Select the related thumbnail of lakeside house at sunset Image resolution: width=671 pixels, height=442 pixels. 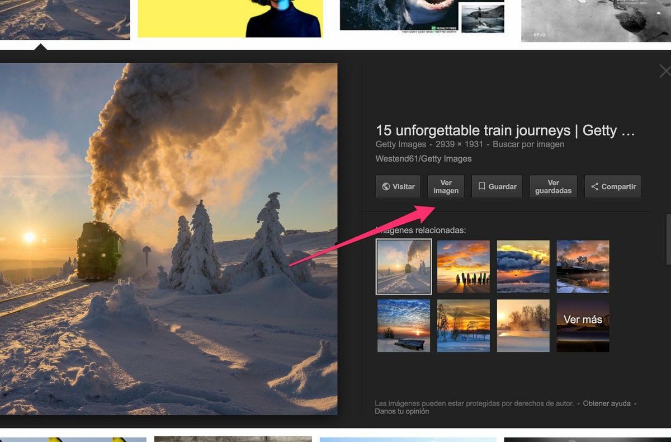(x=583, y=266)
